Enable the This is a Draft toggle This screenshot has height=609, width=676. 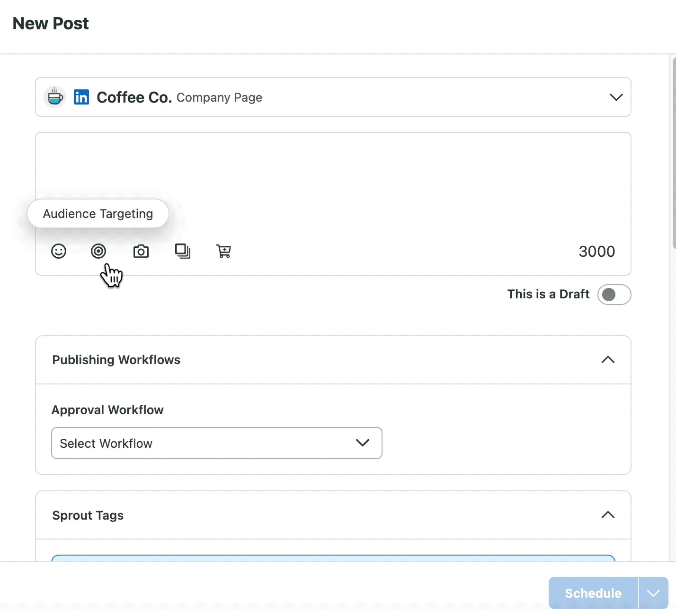click(614, 294)
